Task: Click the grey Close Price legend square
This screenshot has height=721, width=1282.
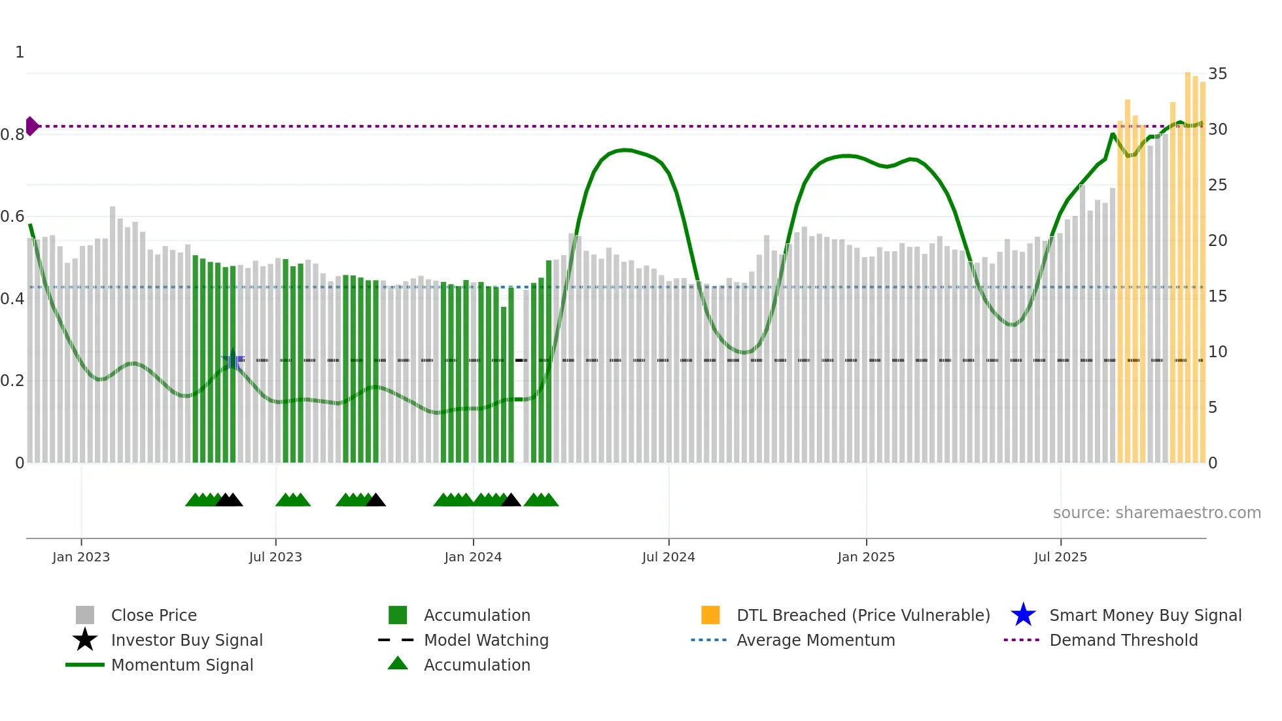Action: point(85,615)
